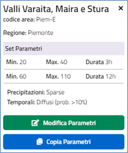
Task: Click the Min. 20 value
Action: tap(16, 62)
